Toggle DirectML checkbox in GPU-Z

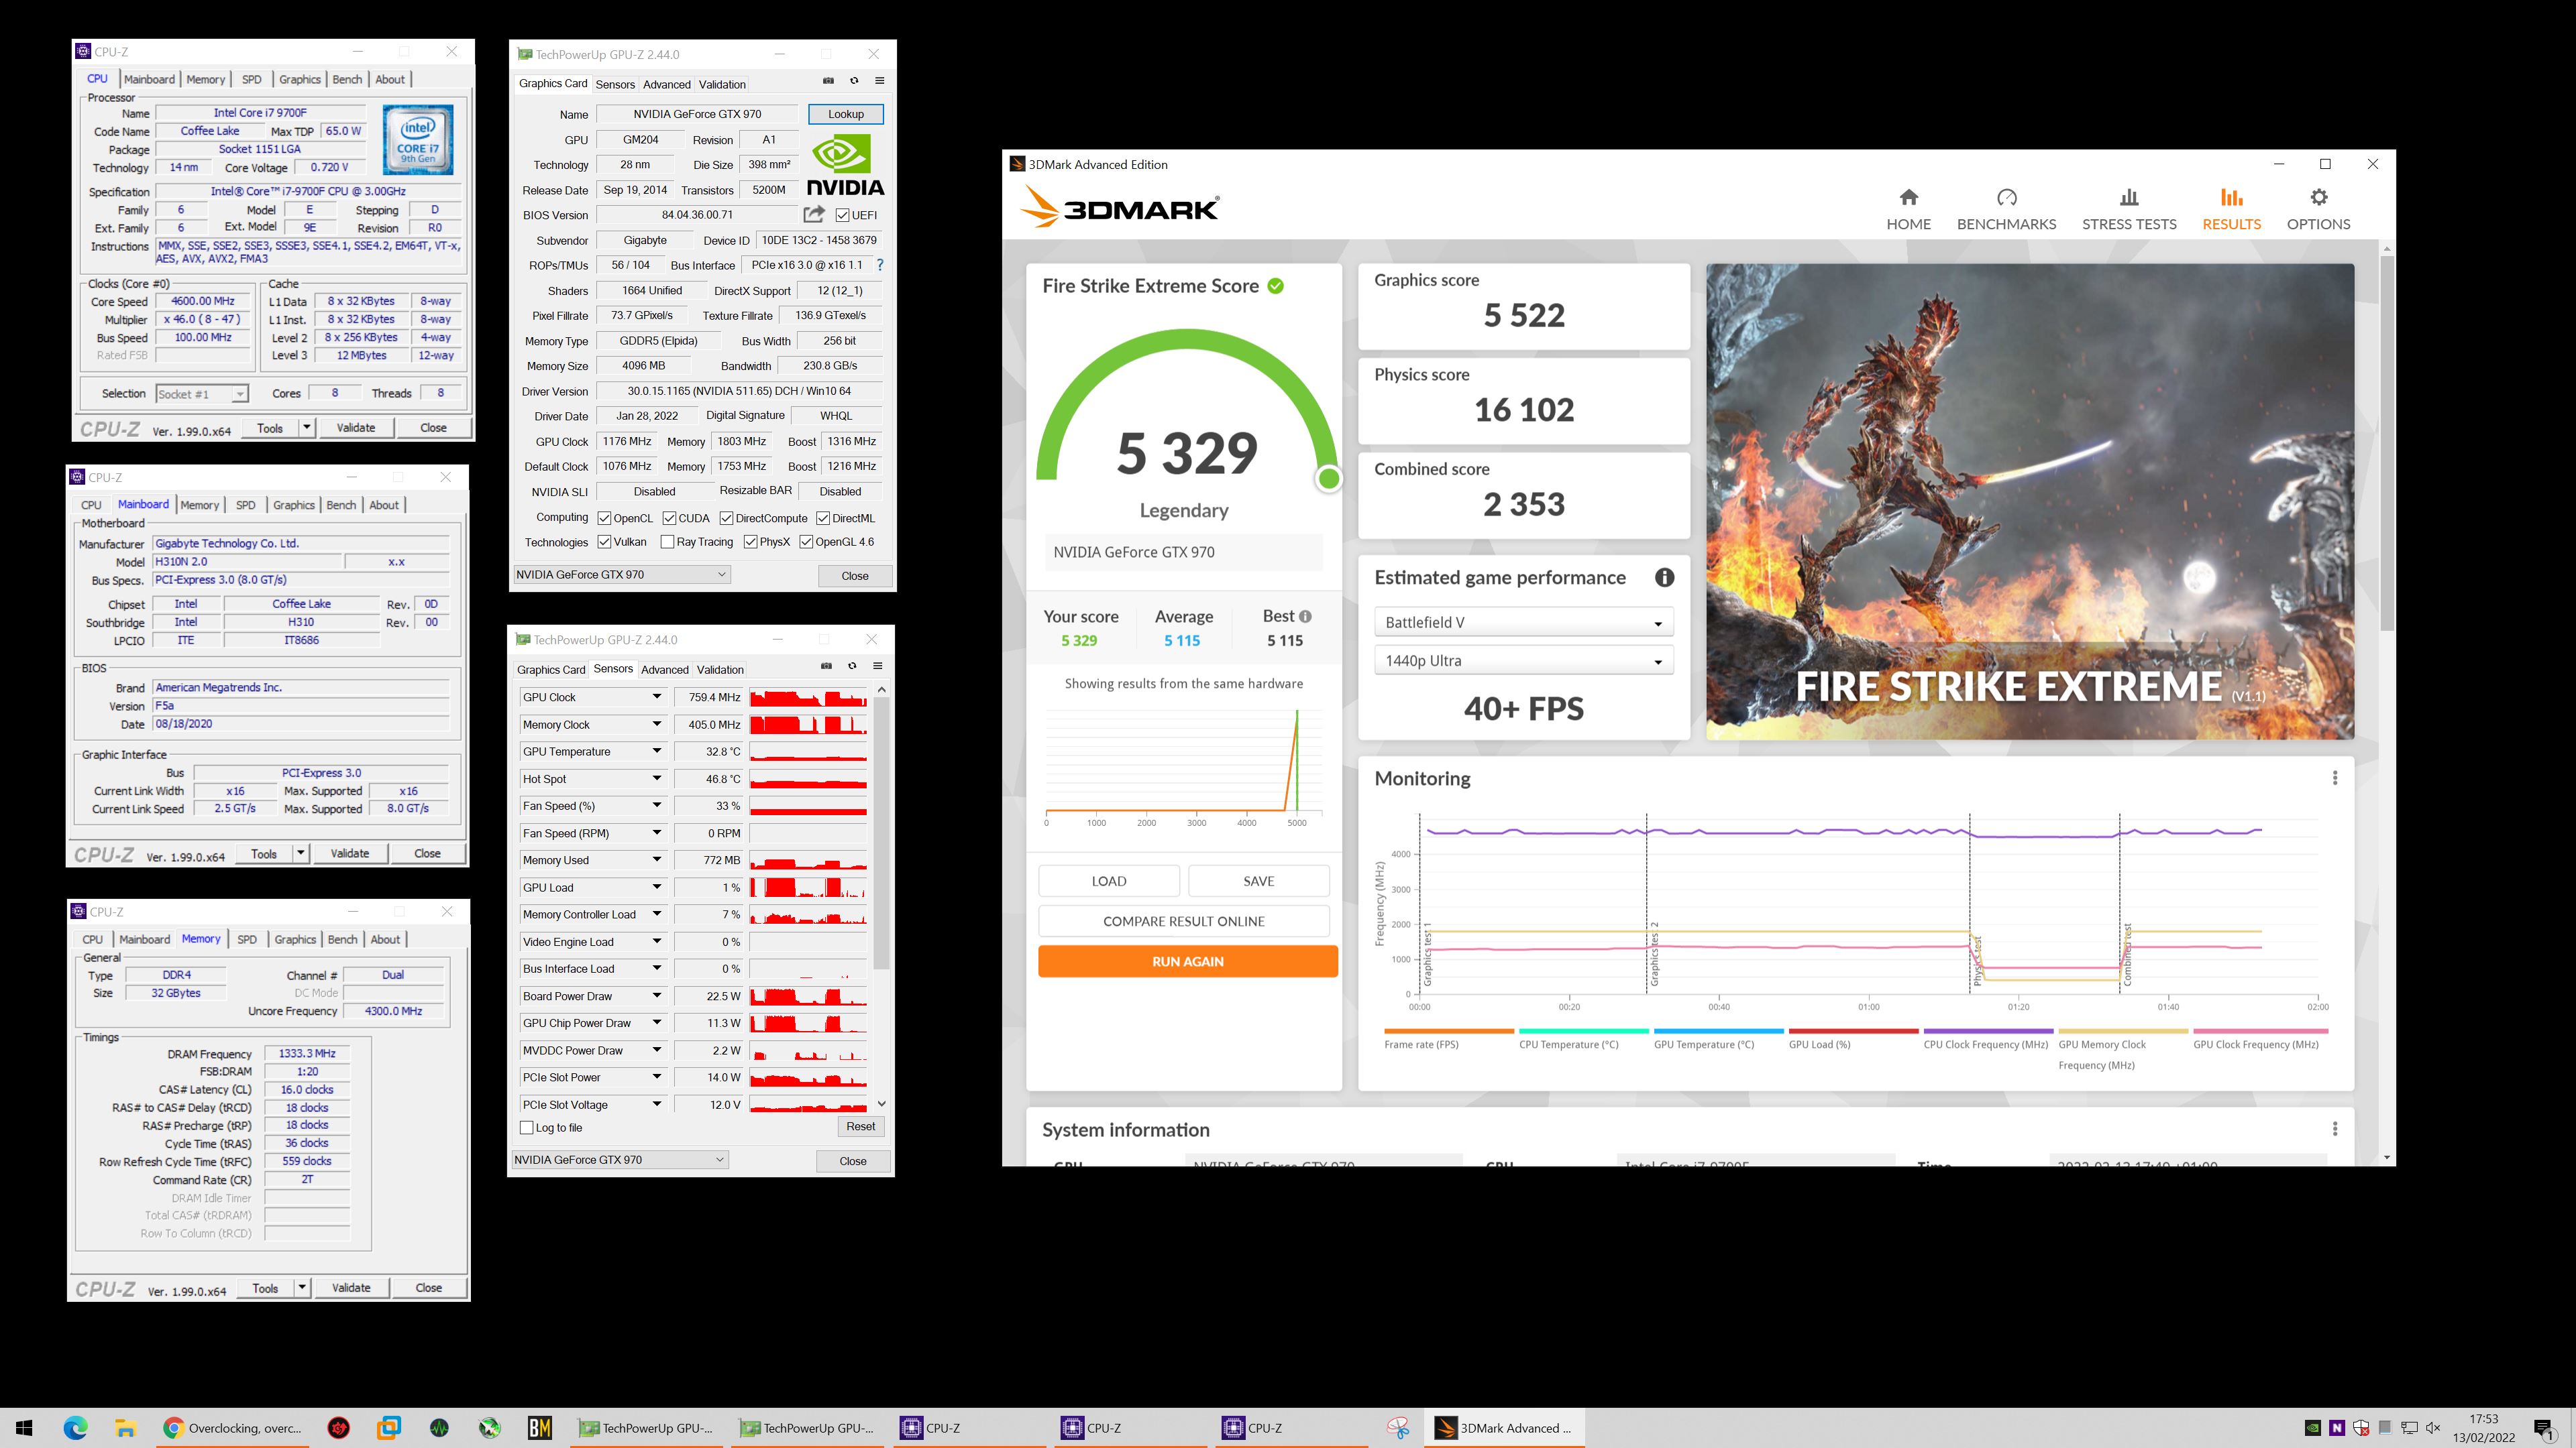tap(823, 519)
